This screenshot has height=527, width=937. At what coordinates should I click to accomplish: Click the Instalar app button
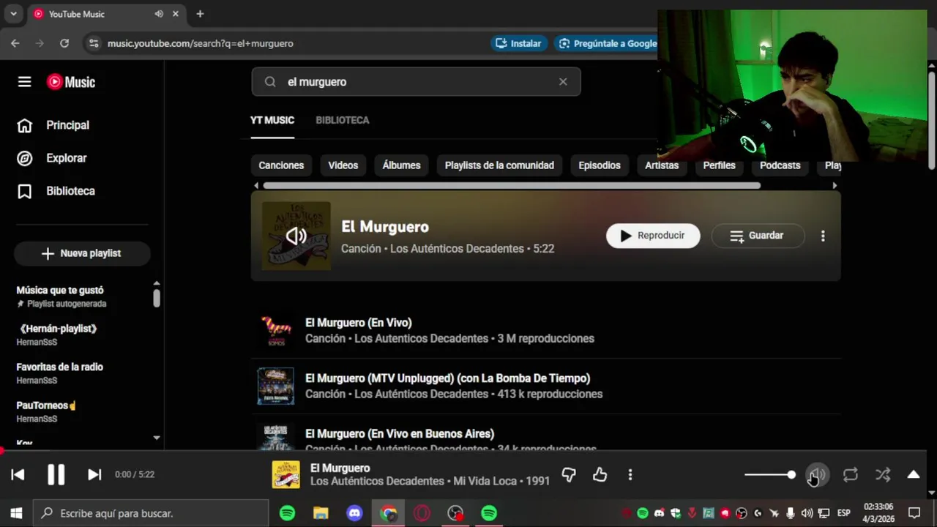[518, 43]
